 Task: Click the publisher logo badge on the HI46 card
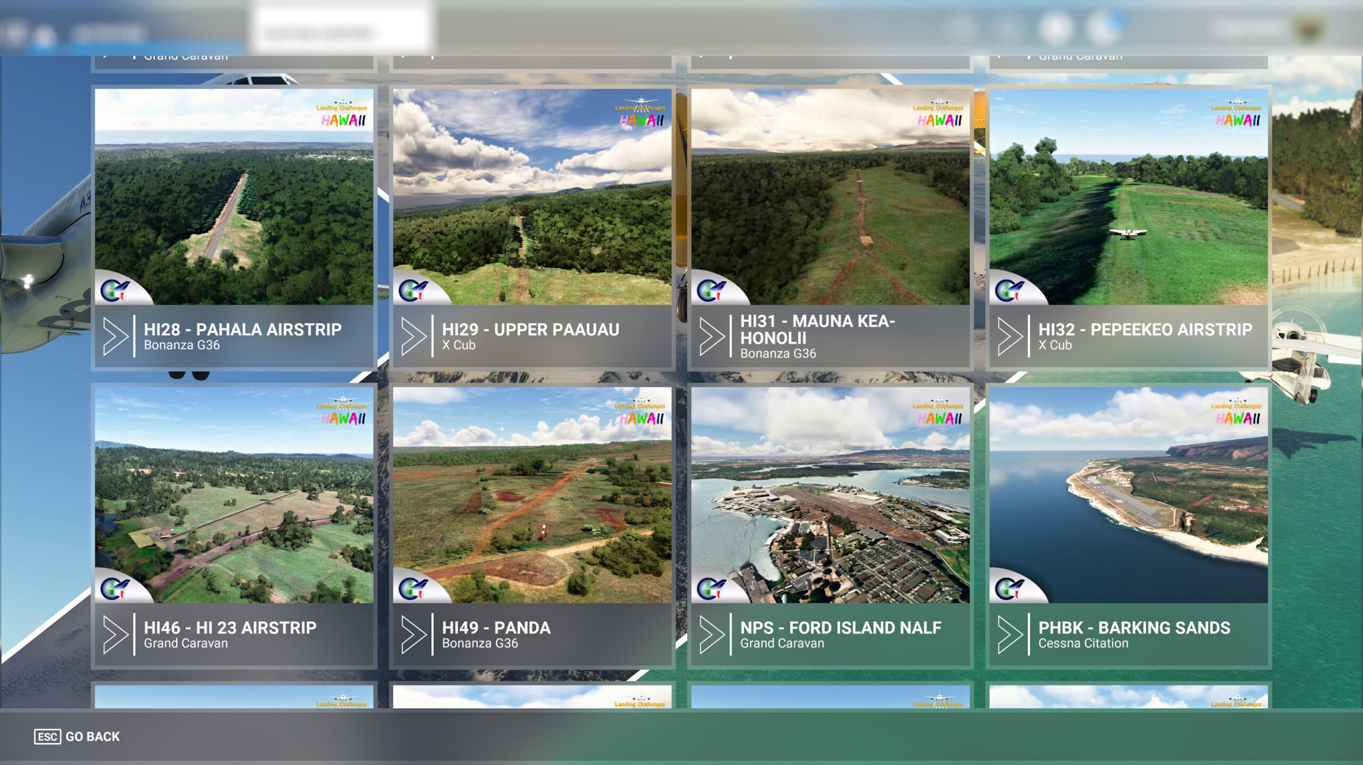point(116,588)
